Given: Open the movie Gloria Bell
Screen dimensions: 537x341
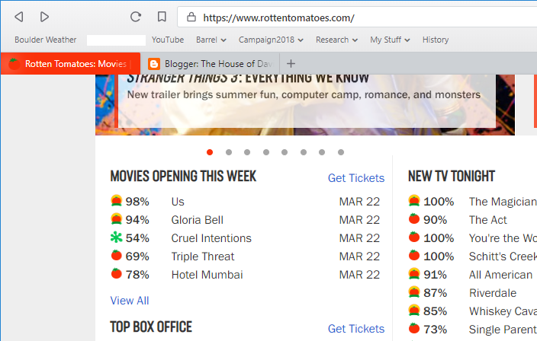Looking at the screenshot, I should tap(198, 220).
